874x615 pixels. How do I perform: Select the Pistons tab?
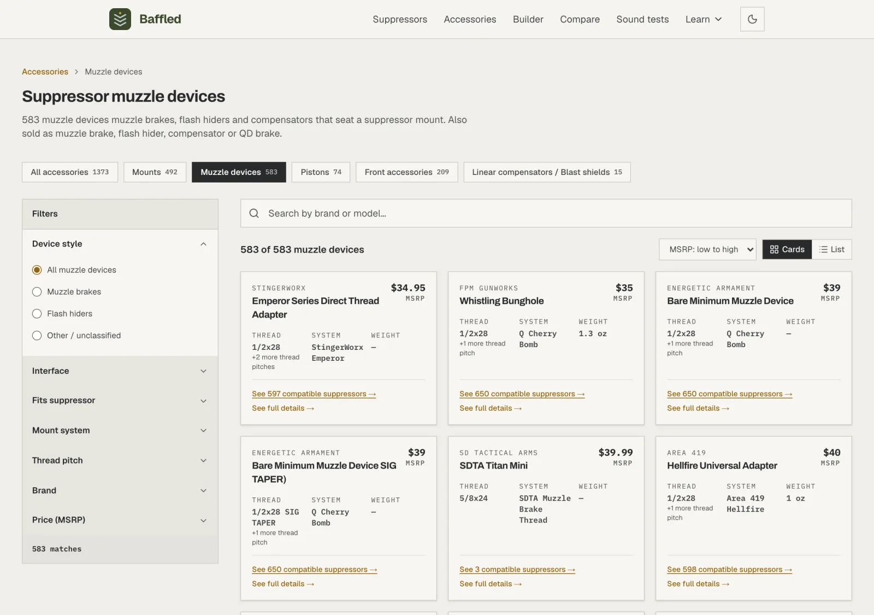point(321,172)
